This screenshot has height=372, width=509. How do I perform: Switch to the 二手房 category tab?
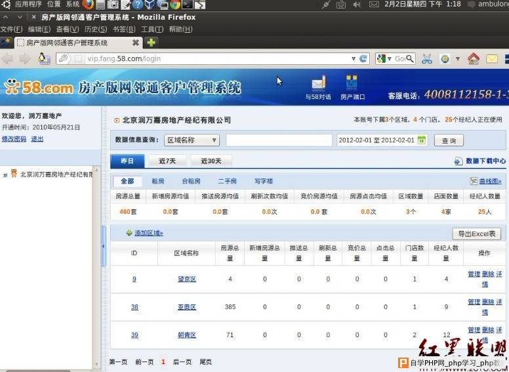(227, 181)
